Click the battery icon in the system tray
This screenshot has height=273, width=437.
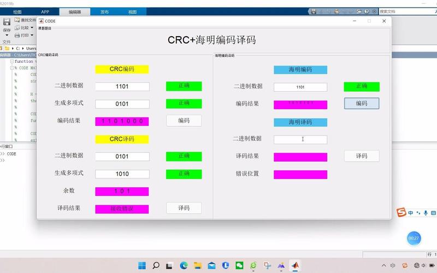(433, 265)
